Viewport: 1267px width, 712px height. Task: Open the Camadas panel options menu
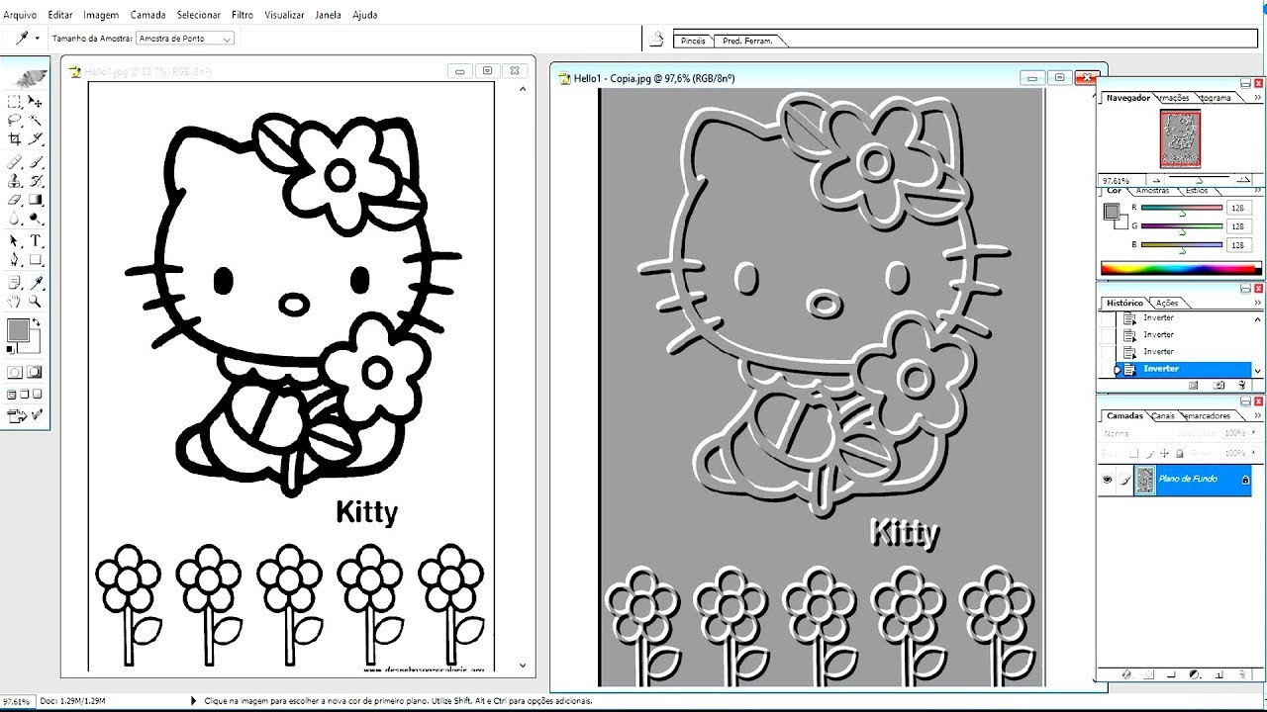pos(1258,415)
